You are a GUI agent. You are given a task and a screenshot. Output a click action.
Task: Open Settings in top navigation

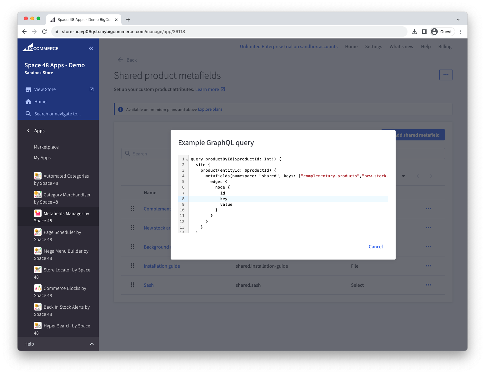373,47
